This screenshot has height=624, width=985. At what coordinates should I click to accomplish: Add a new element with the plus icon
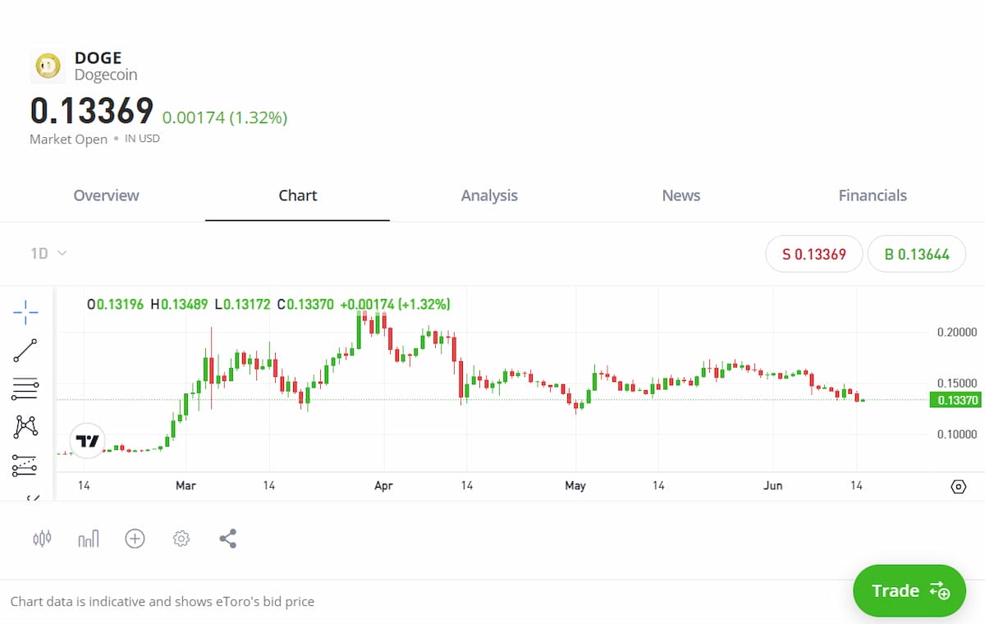[x=135, y=539]
